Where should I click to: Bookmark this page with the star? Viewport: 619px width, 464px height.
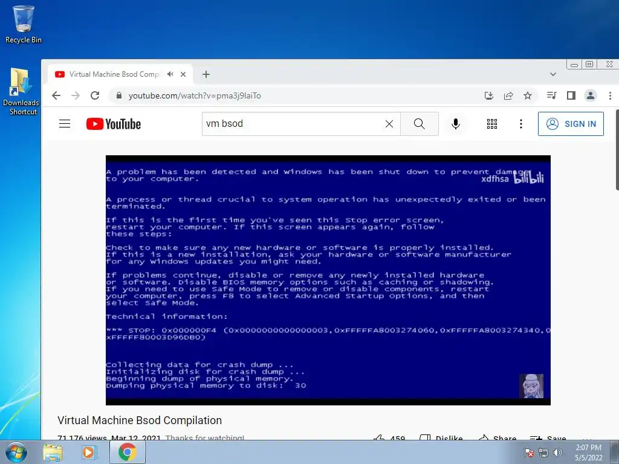528,95
